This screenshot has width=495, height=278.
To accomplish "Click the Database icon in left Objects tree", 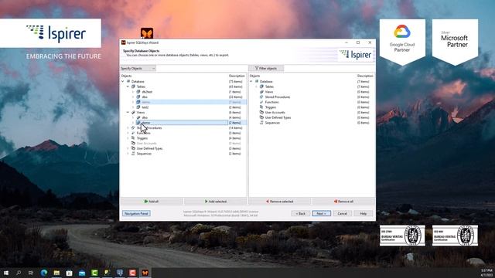I will [x=128, y=81].
